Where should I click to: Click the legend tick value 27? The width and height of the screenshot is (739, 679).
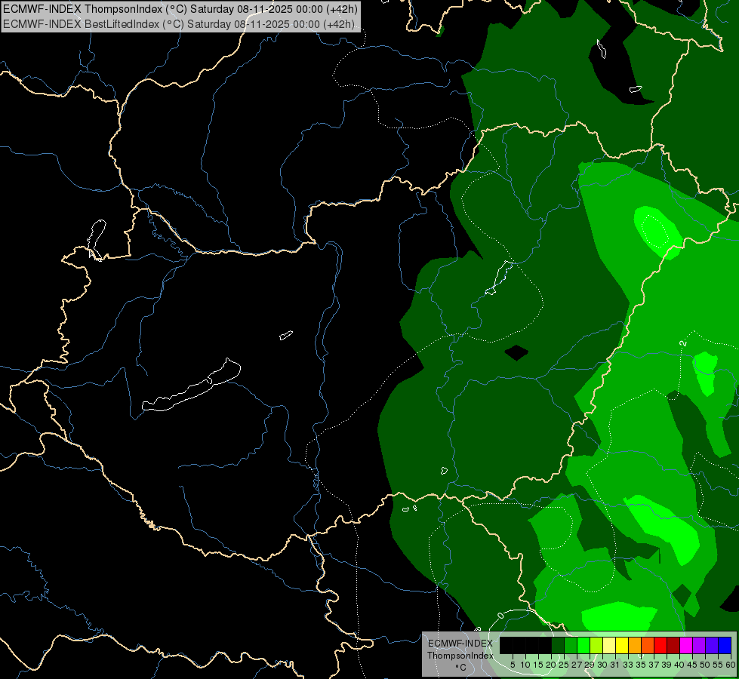point(577,665)
